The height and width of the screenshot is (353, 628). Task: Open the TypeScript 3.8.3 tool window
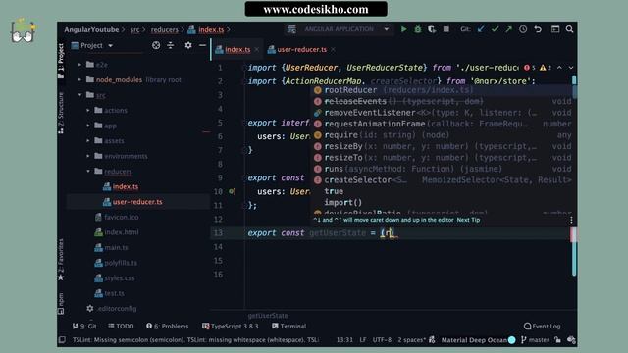click(x=231, y=326)
